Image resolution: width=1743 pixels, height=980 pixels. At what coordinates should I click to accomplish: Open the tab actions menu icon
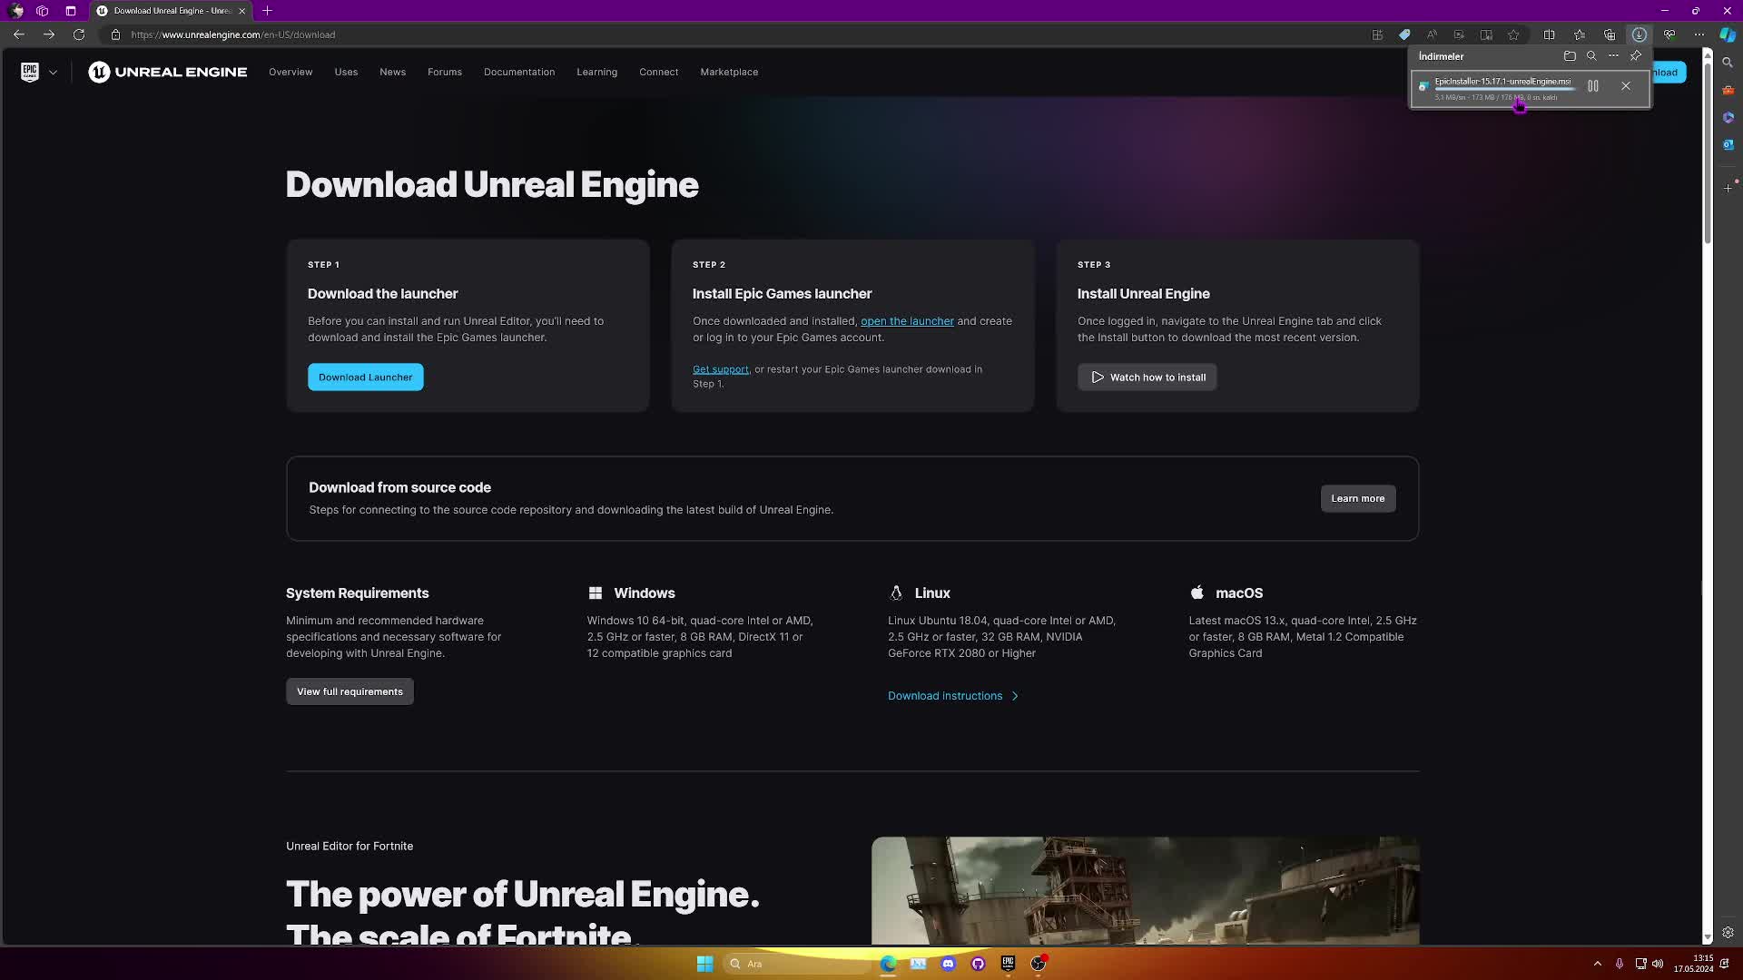point(71,11)
